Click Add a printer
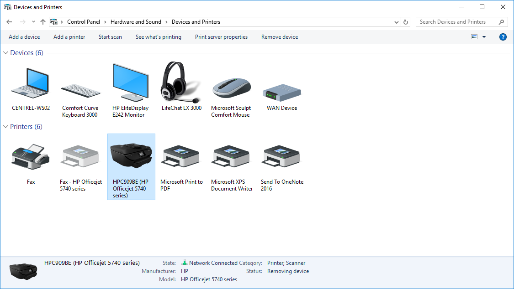514x289 pixels. [x=69, y=37]
